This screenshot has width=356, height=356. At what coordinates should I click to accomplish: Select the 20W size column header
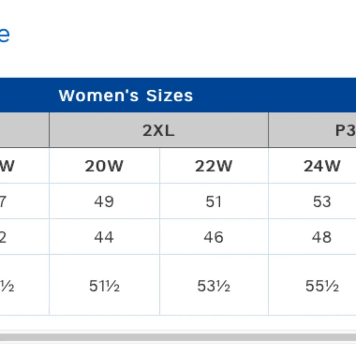[x=104, y=166]
